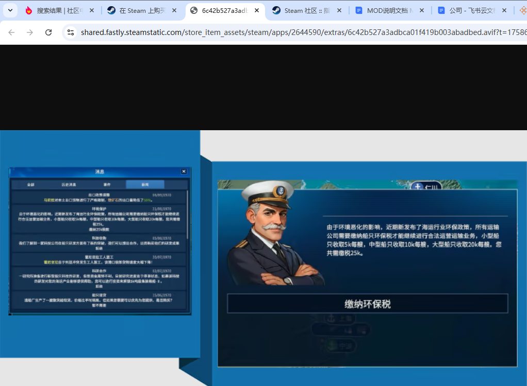Image resolution: width=527 pixels, height=386 pixels.
Task: View site information icon in address bar
Action: (x=71, y=32)
